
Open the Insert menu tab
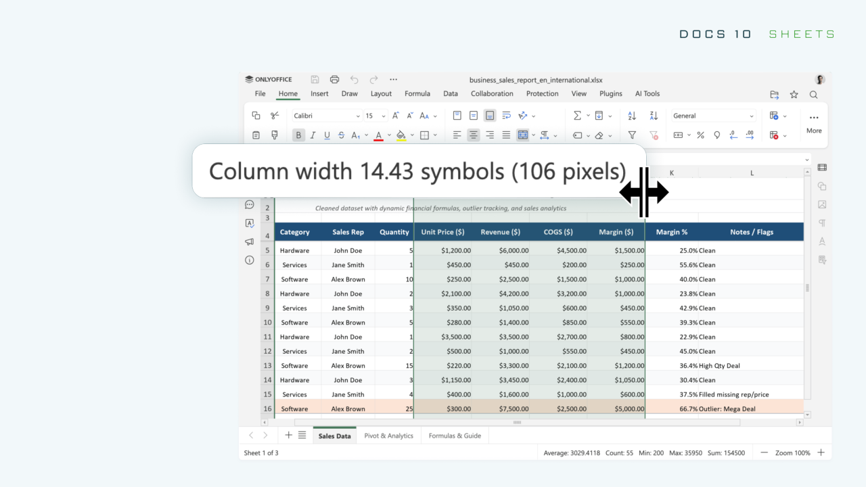pyautogui.click(x=319, y=94)
